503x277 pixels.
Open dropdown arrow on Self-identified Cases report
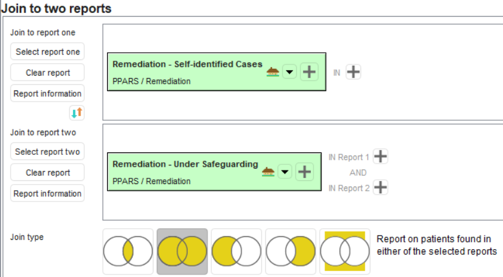click(x=289, y=72)
